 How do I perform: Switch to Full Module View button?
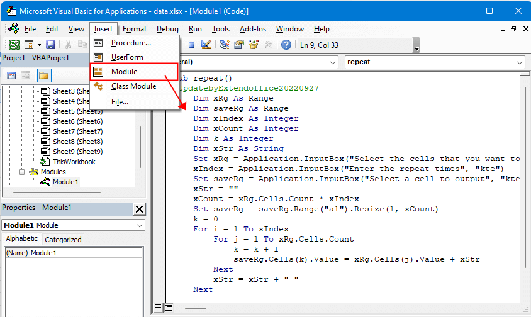pos(169,308)
